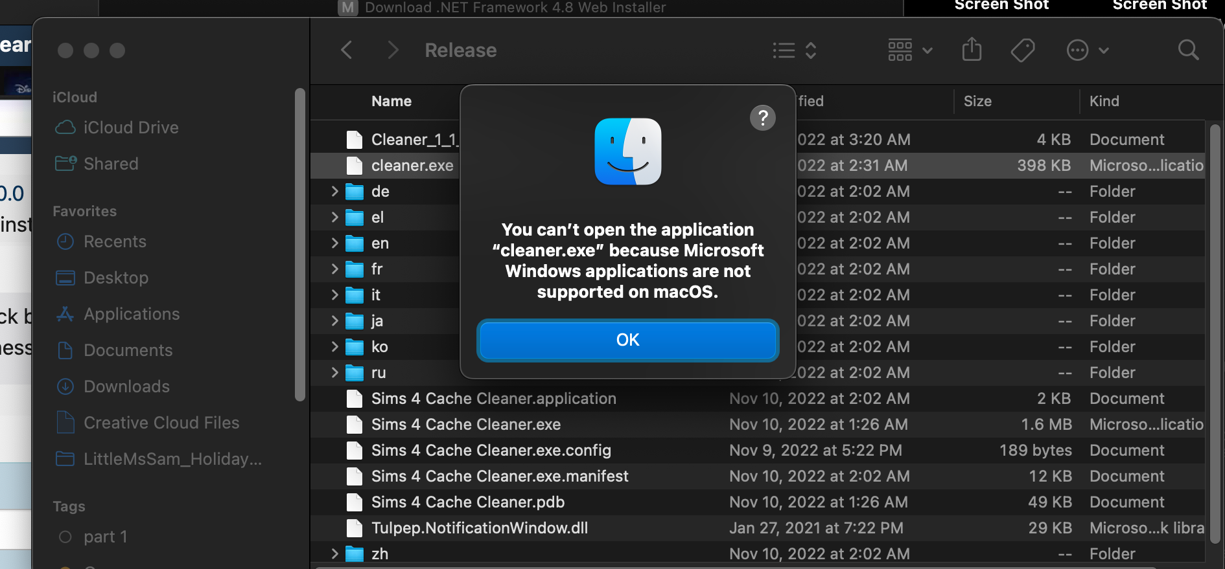Image resolution: width=1225 pixels, height=569 pixels.
Task: Expand the 'zh' folder
Action: tap(334, 553)
